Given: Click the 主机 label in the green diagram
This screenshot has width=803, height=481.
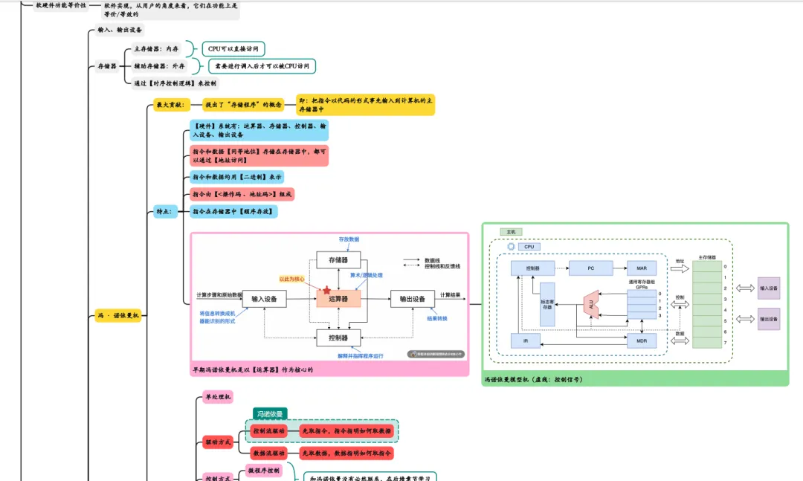Looking at the screenshot, I should point(511,232).
